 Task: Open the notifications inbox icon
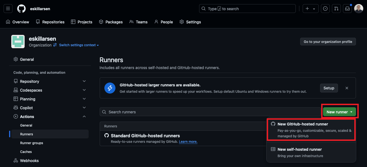tap(347, 9)
